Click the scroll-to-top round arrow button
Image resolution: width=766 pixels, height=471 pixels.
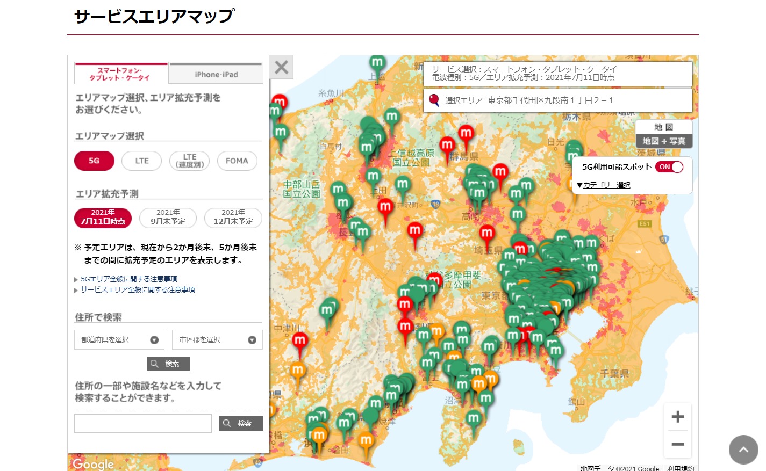coord(743,450)
